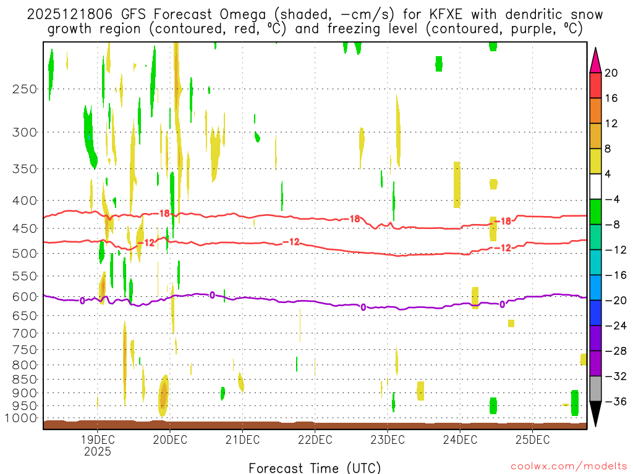The image size is (633, 474).
Task: Click the -18 contour label near 20DEC
Action: 163,213
